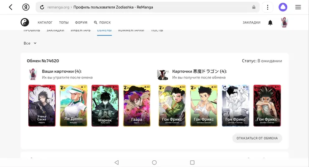Open the Каталог menu item
The image size is (309, 167).
(x=45, y=23)
